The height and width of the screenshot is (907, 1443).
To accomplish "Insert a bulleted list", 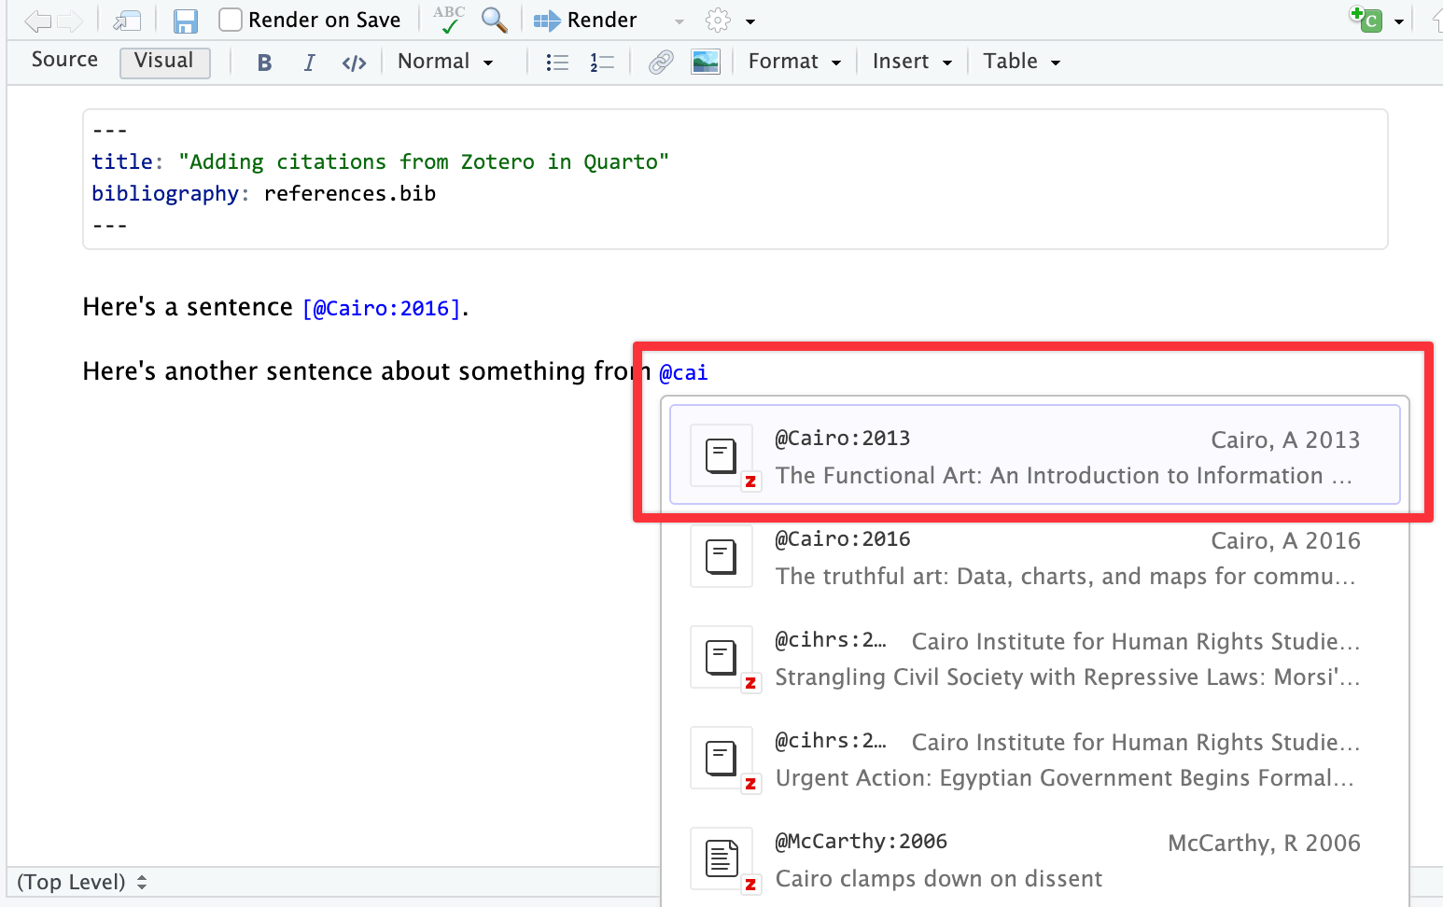I will tap(557, 63).
